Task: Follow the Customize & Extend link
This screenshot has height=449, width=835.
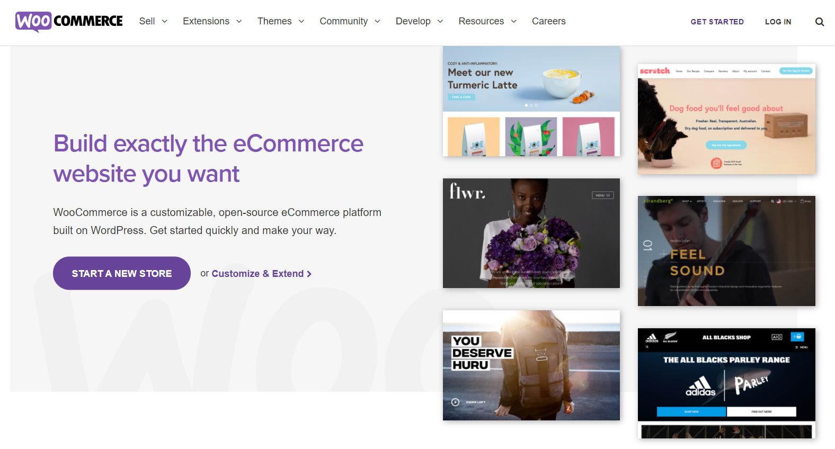Action: [262, 274]
